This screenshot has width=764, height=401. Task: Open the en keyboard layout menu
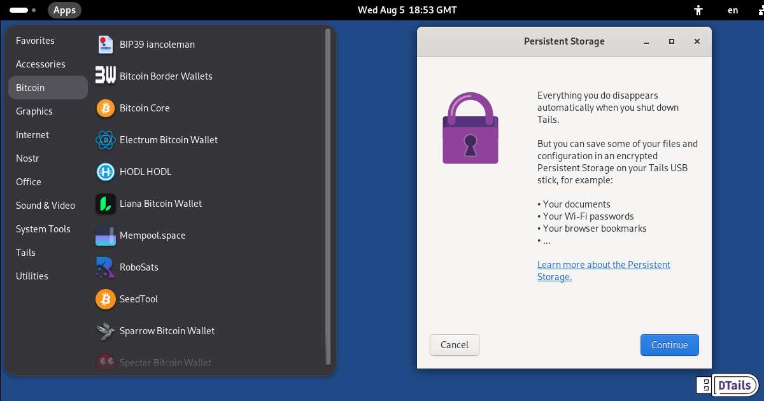pos(733,10)
